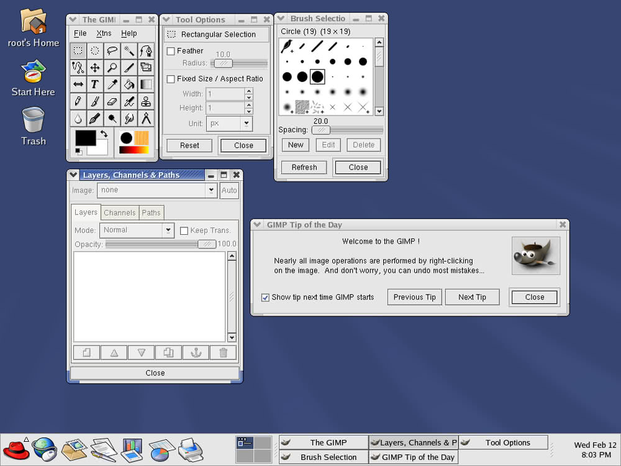Select the Magnify zoom tool
Image resolution: width=621 pixels, height=466 pixels.
tap(112, 67)
